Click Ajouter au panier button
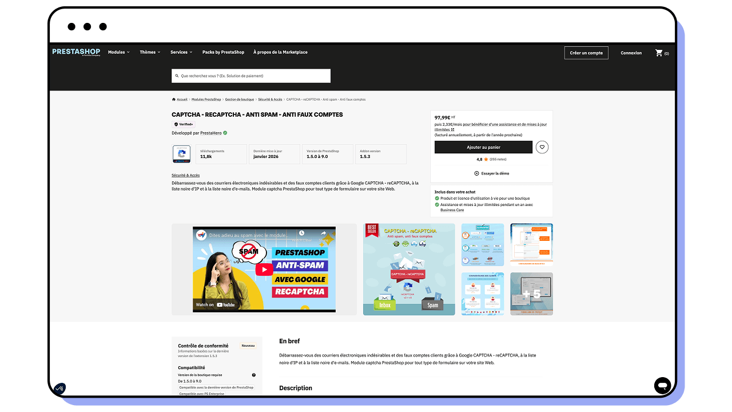 coord(483,147)
